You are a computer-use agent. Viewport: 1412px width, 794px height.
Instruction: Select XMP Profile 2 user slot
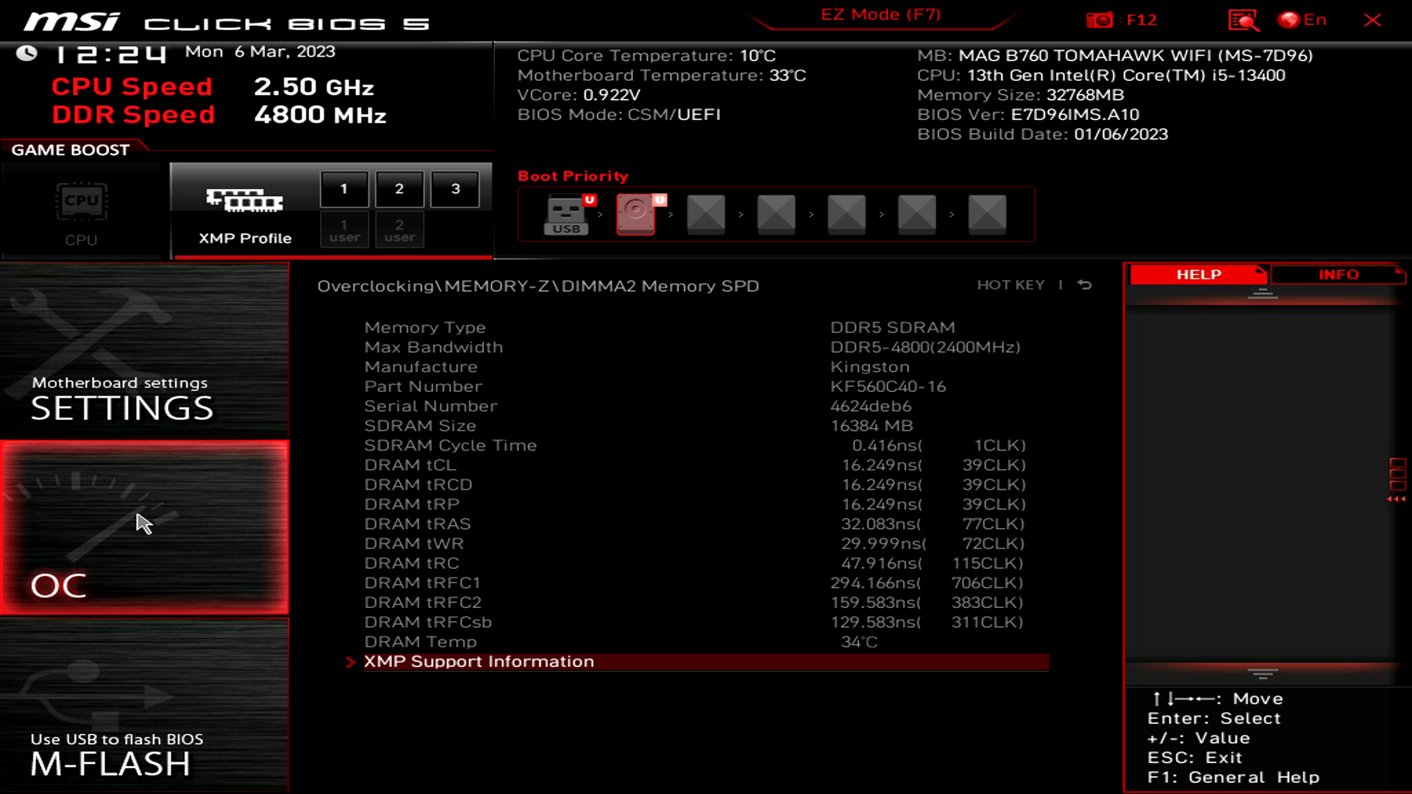pyautogui.click(x=399, y=230)
